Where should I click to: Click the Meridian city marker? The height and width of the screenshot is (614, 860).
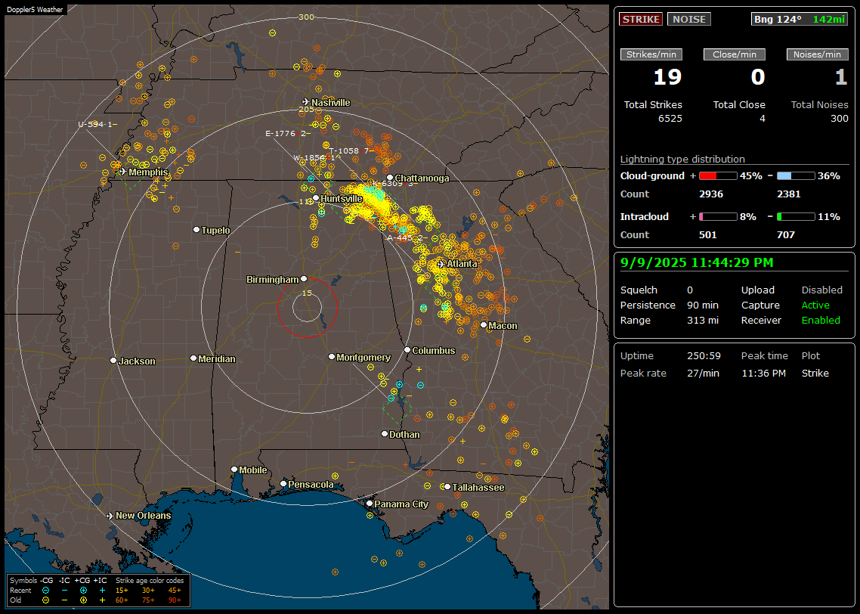(x=193, y=358)
